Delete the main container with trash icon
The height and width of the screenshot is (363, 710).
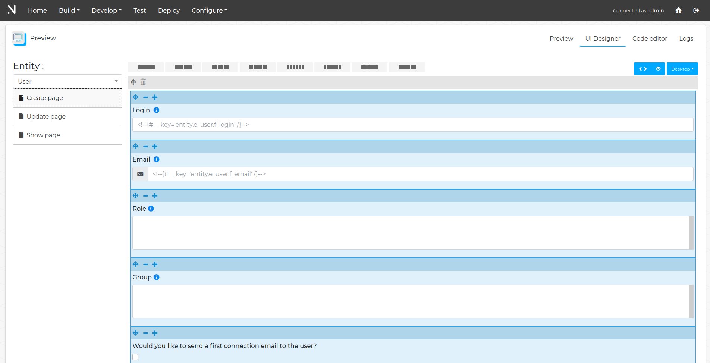(143, 82)
